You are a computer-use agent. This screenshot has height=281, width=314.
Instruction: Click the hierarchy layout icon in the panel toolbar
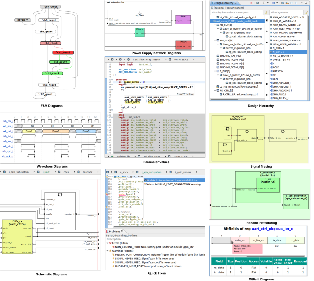click(x=274, y=3)
